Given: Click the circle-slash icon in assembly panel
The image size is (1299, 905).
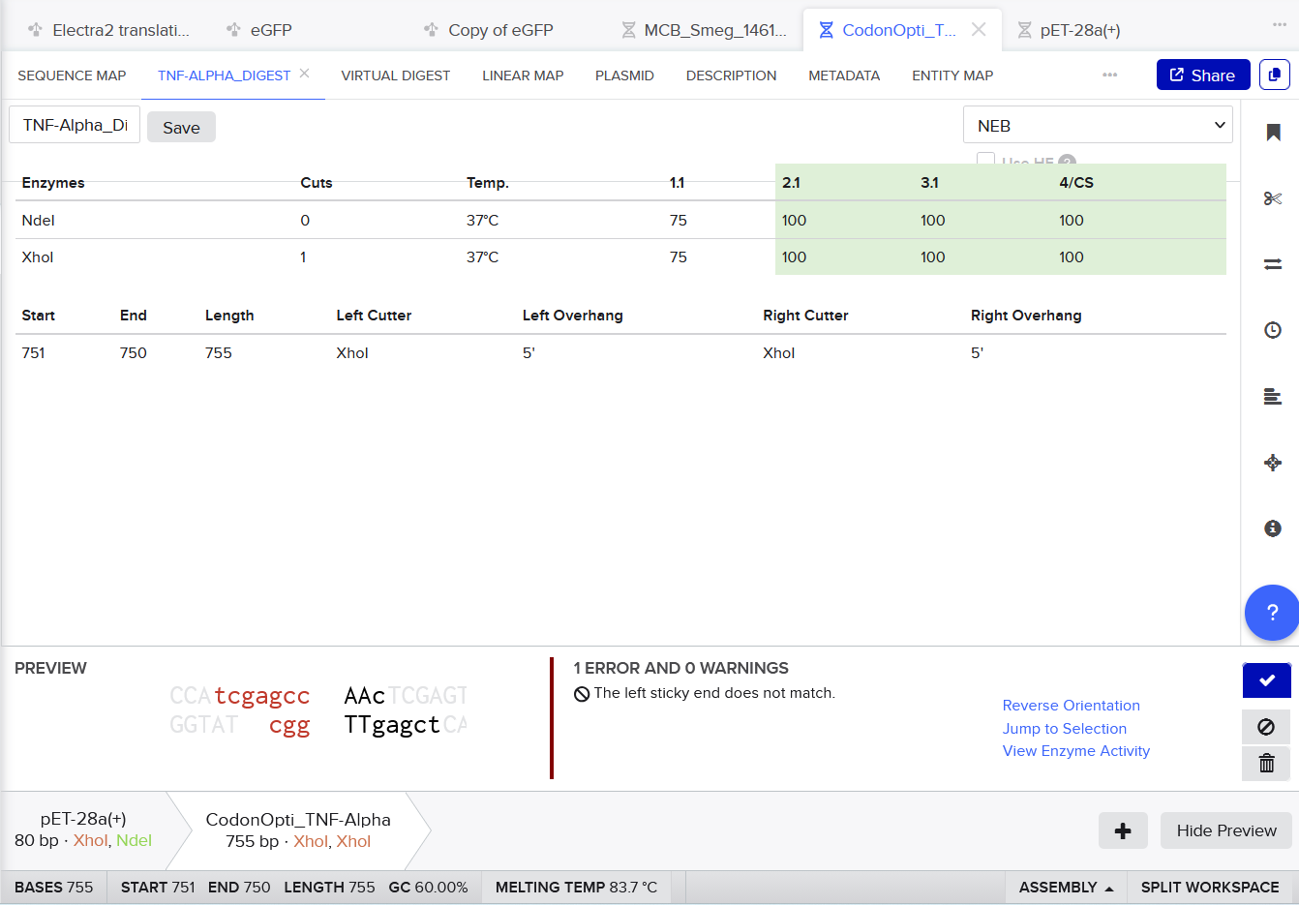Looking at the screenshot, I should click(x=1266, y=727).
